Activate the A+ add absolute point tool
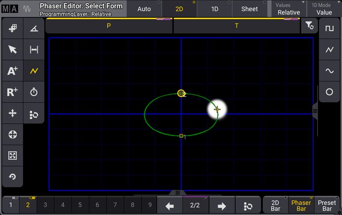The height and width of the screenshot is (215, 342). 12,71
